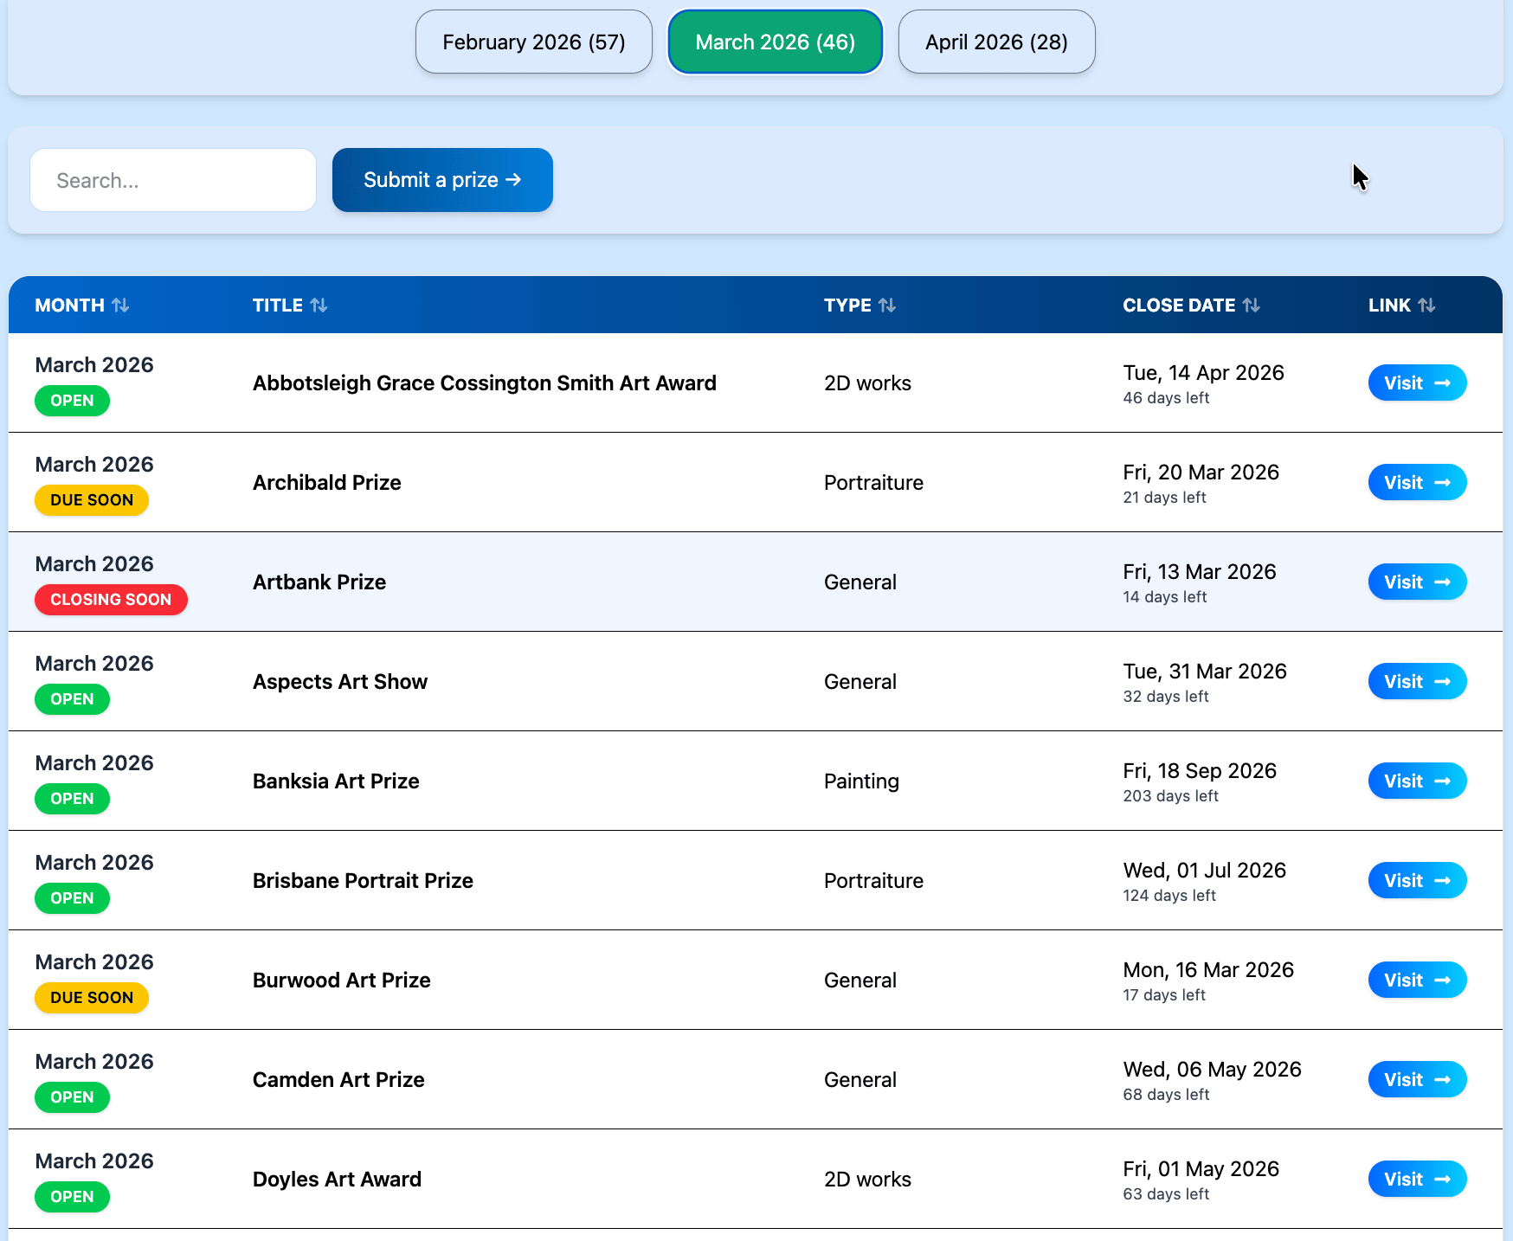Click Visit for Aspects Art Show
The image size is (1513, 1241).
click(x=1416, y=682)
